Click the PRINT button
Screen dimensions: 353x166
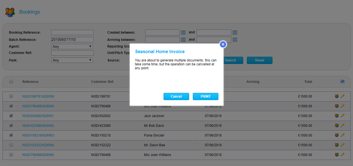coord(205,96)
